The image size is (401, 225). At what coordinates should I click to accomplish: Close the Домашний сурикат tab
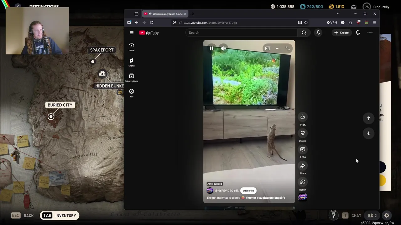tap(185, 14)
